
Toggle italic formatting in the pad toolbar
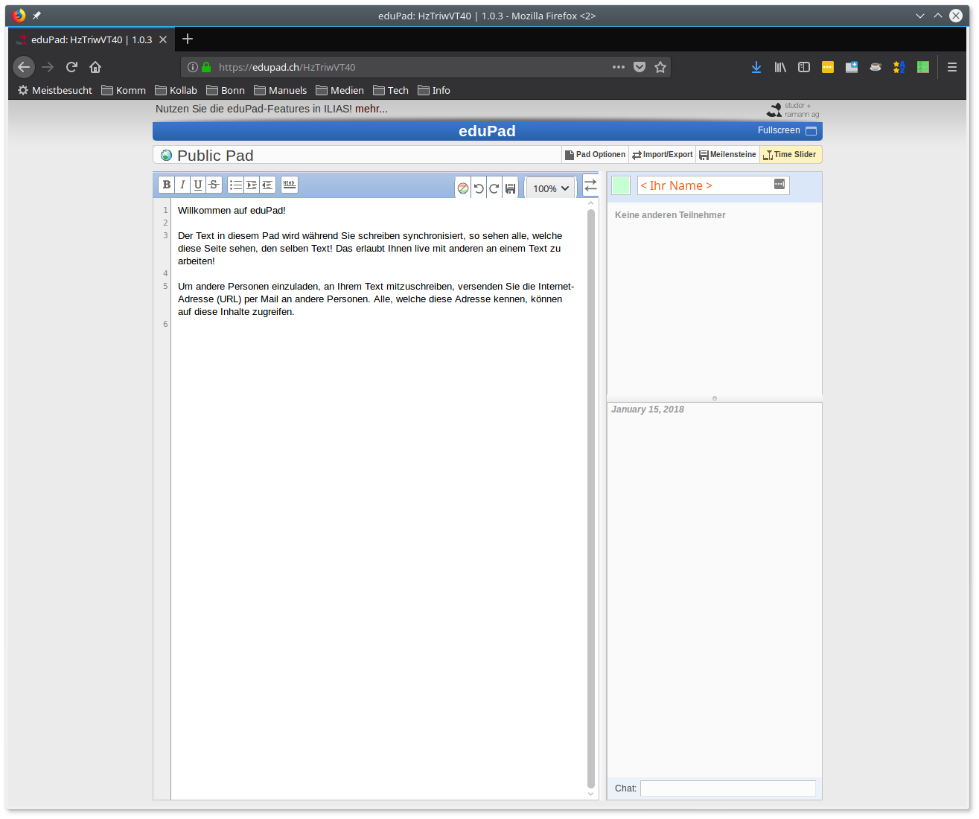click(x=182, y=185)
